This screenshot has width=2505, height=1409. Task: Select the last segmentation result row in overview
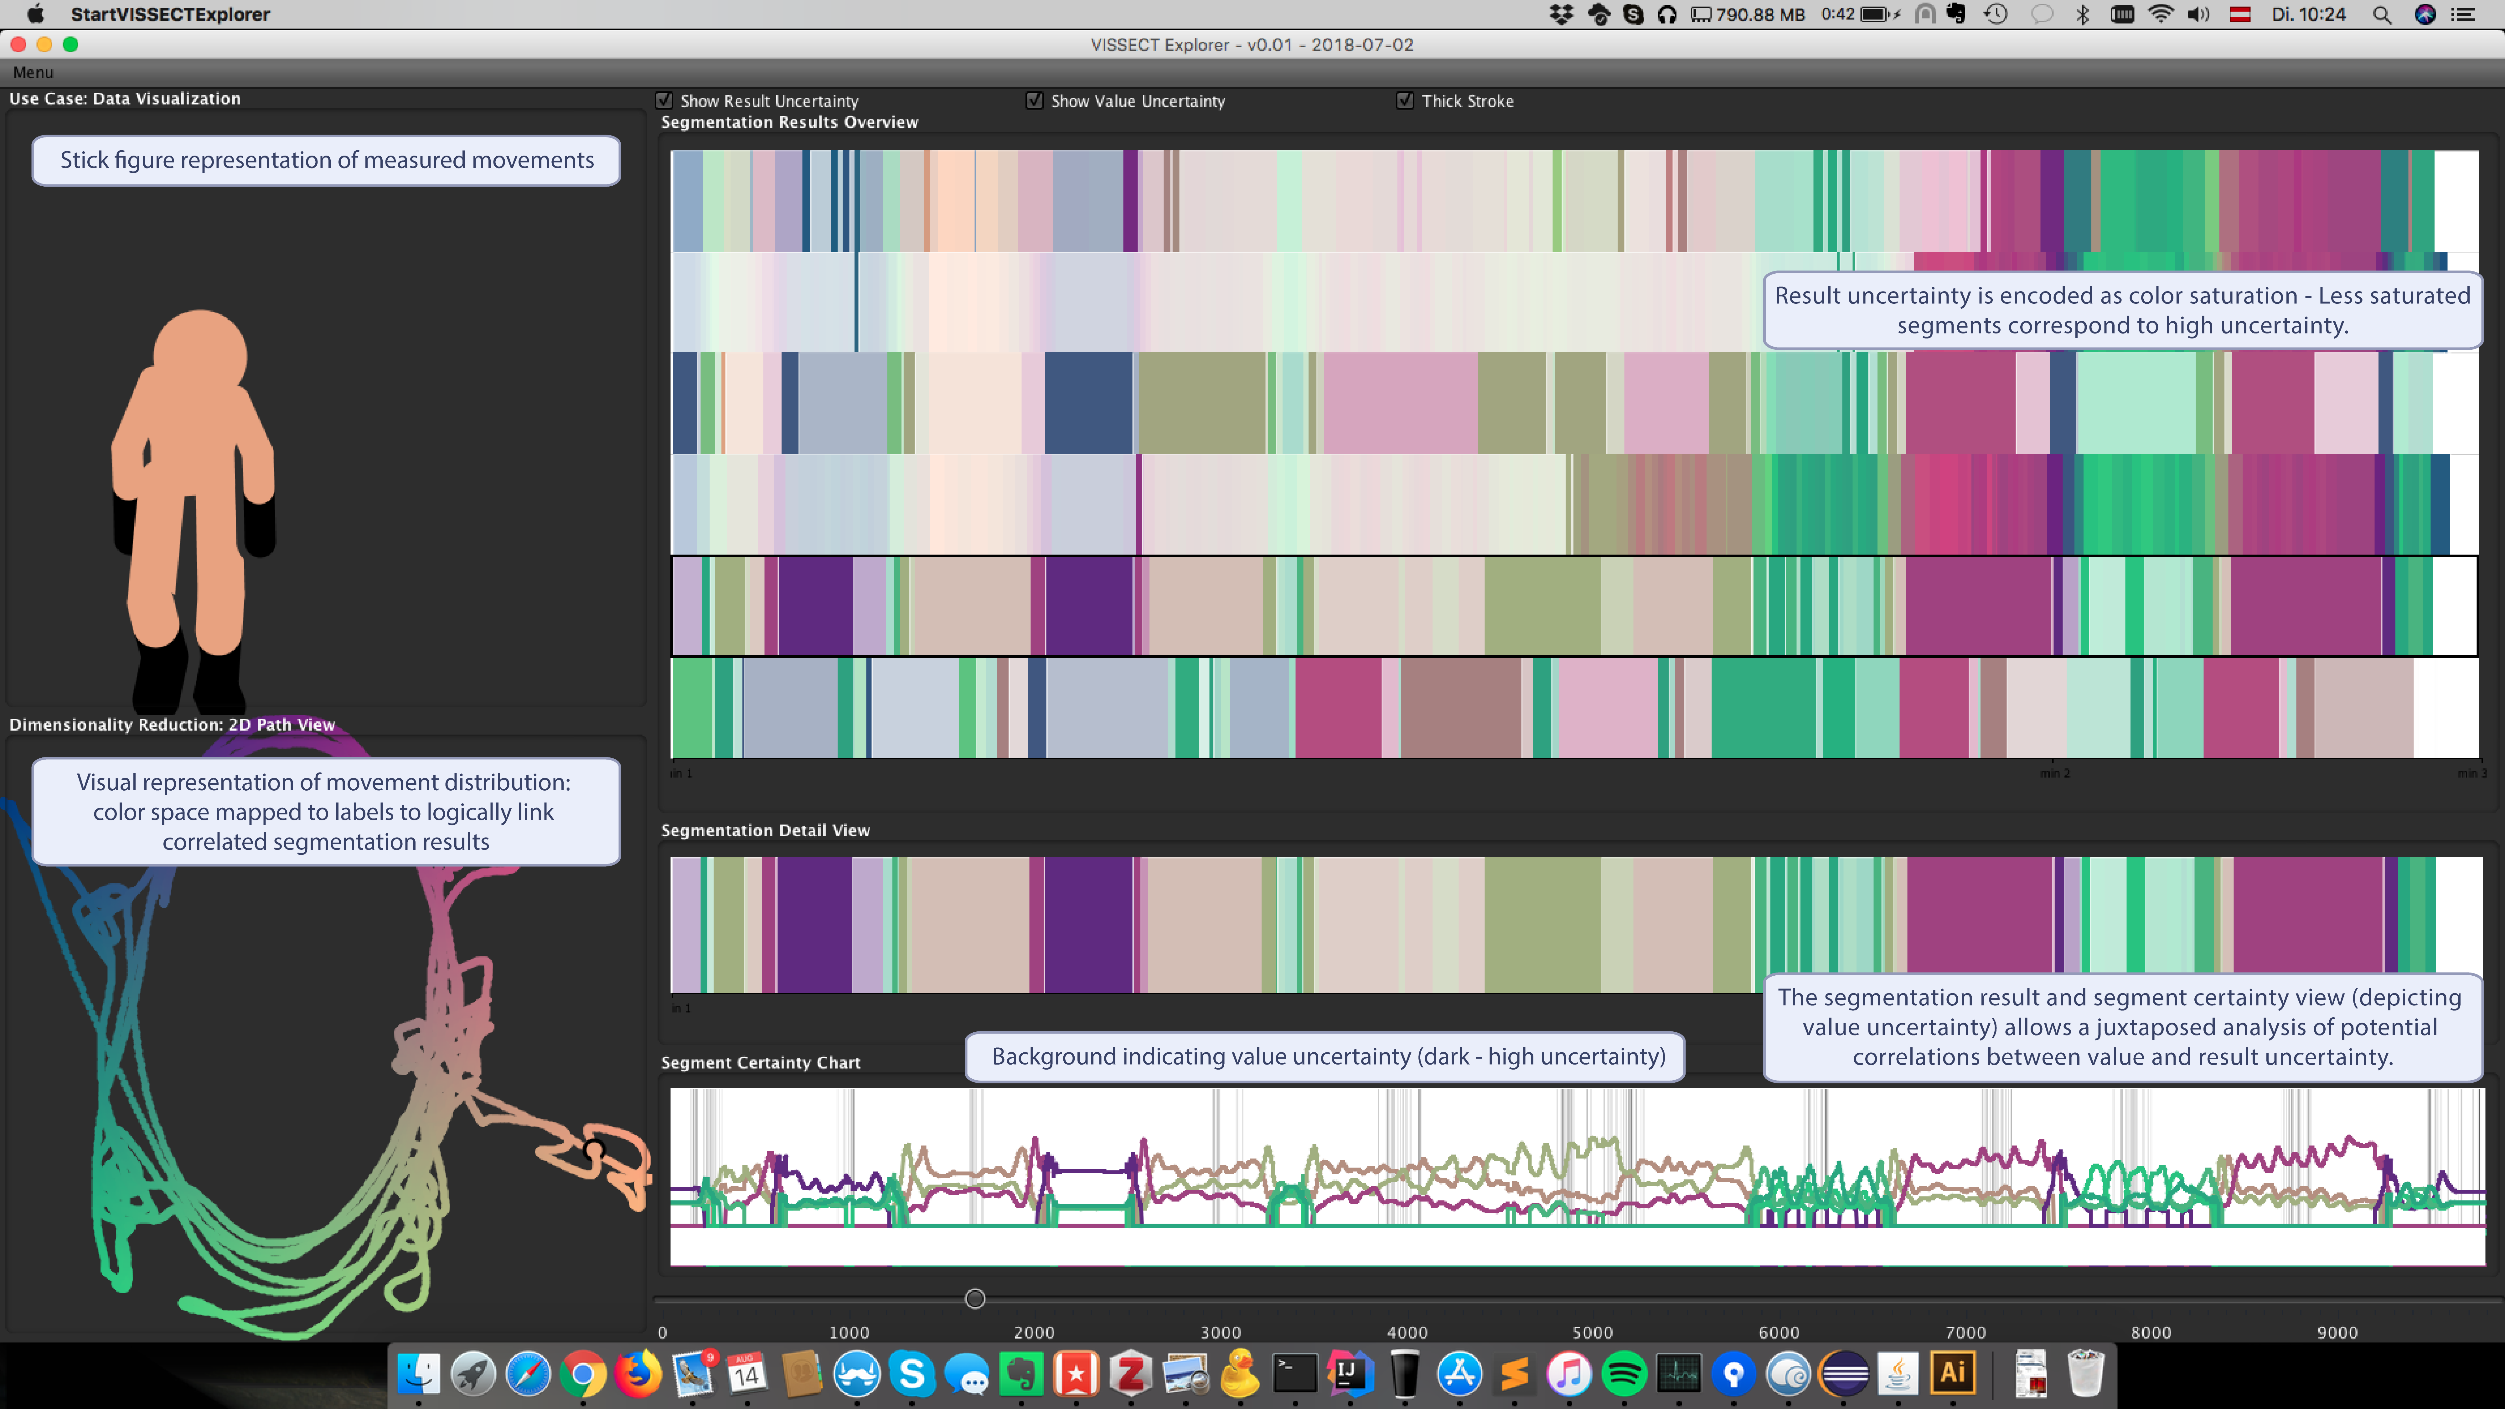tap(1574, 708)
